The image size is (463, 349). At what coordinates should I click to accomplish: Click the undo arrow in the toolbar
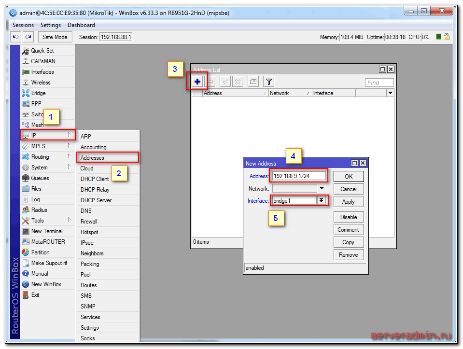coord(15,37)
